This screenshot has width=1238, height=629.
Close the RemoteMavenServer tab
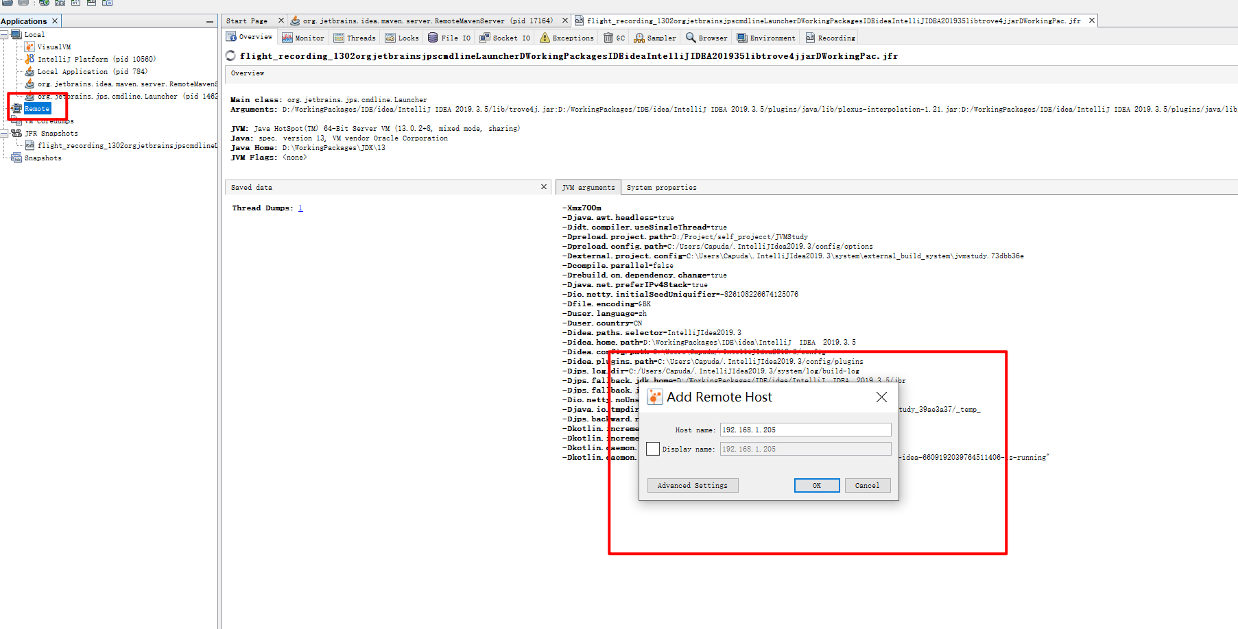565,21
